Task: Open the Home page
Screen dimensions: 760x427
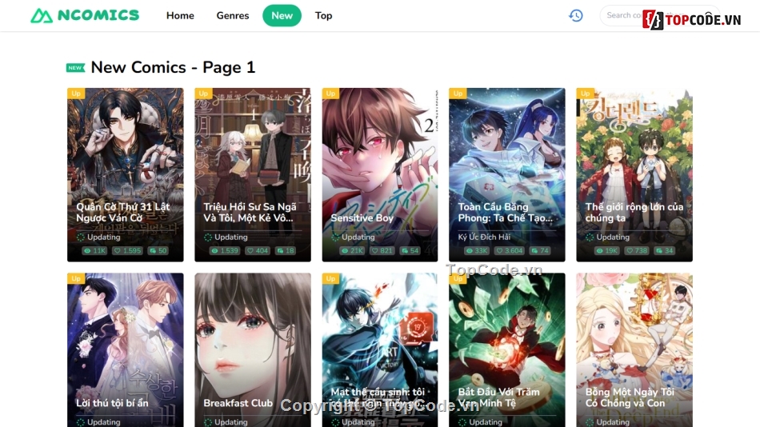Action: click(x=180, y=15)
